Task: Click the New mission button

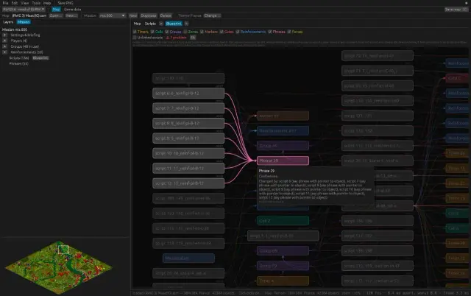Action: pyautogui.click(x=133, y=15)
